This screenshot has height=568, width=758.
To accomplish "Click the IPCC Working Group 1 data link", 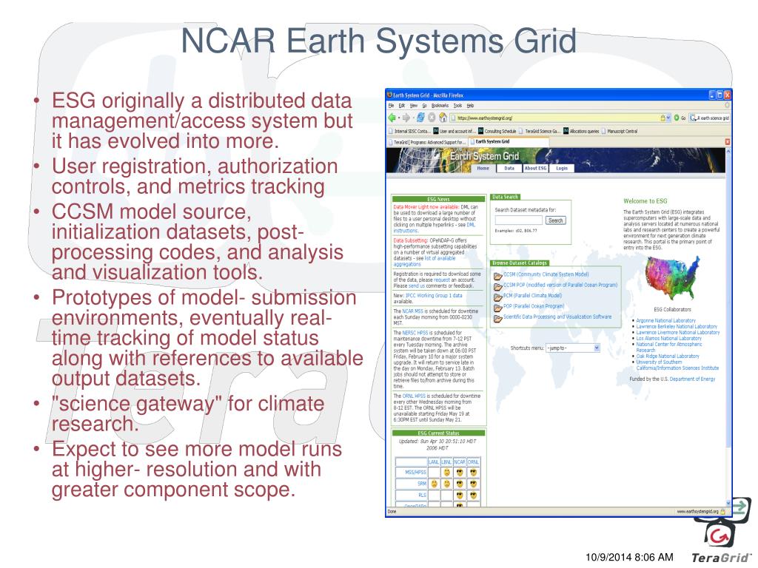I will pos(434,296).
